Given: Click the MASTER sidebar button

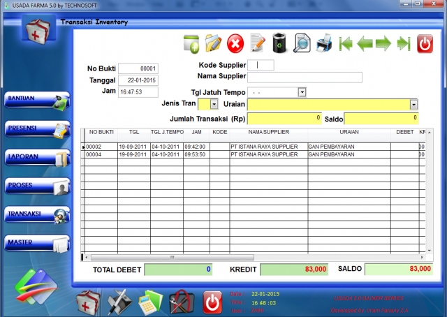Looking at the screenshot, I should click(36, 243).
